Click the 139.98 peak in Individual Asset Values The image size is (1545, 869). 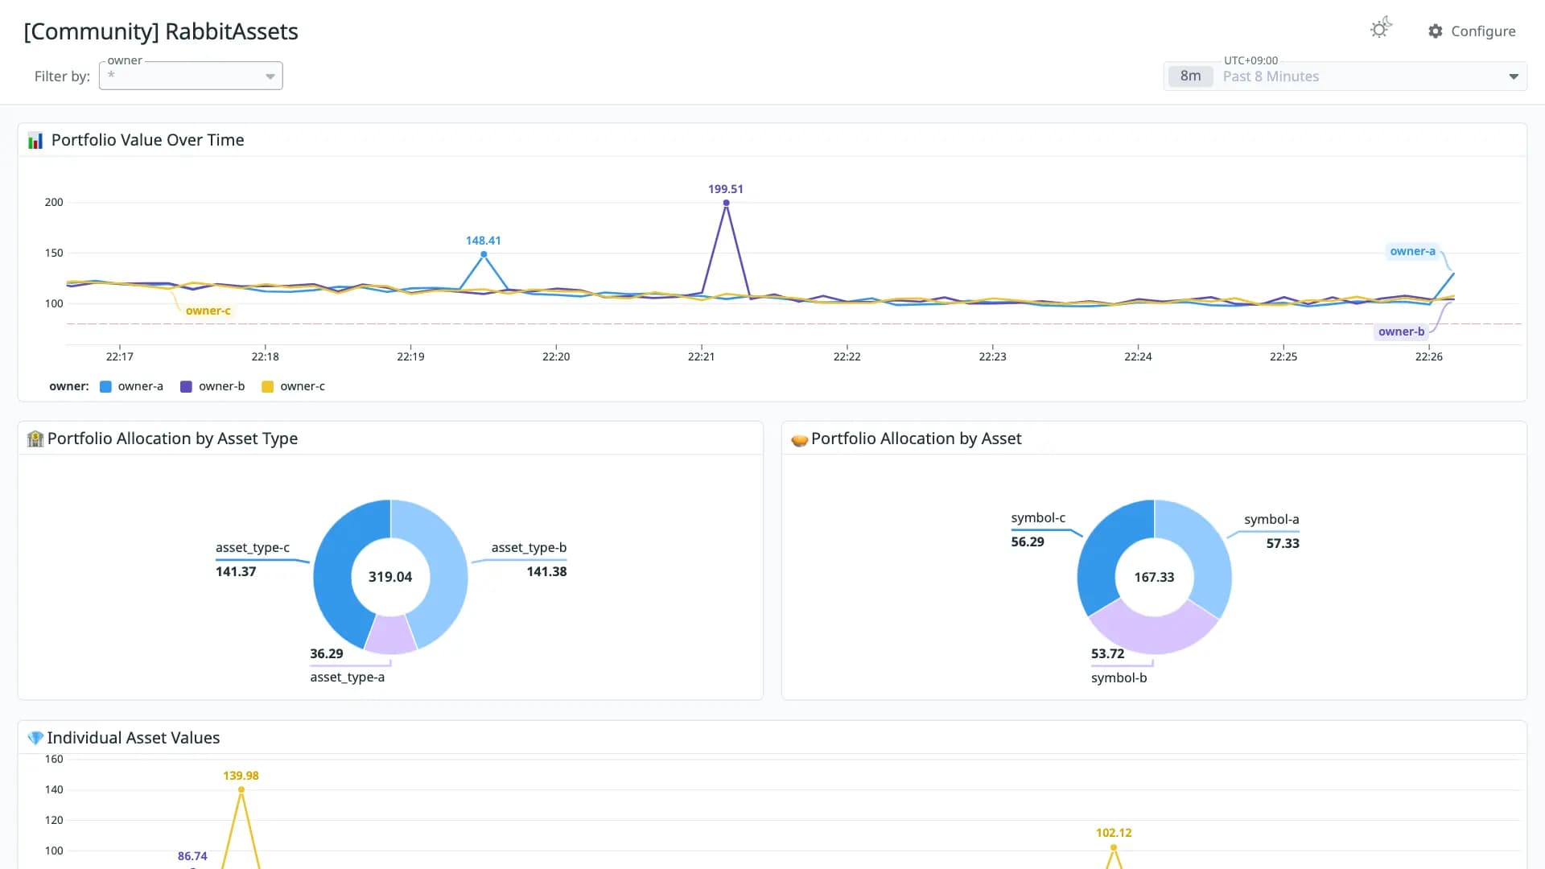(241, 789)
